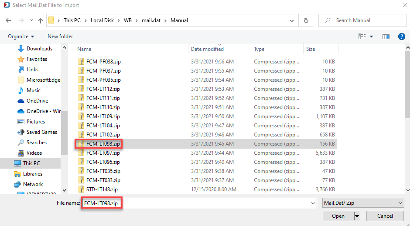Click the Search Manual box
Screen dimensions: 410x226
(x=362, y=20)
